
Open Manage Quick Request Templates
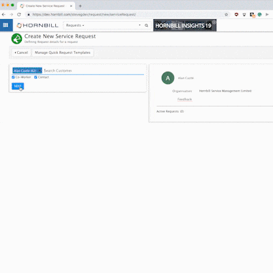[x=63, y=53]
